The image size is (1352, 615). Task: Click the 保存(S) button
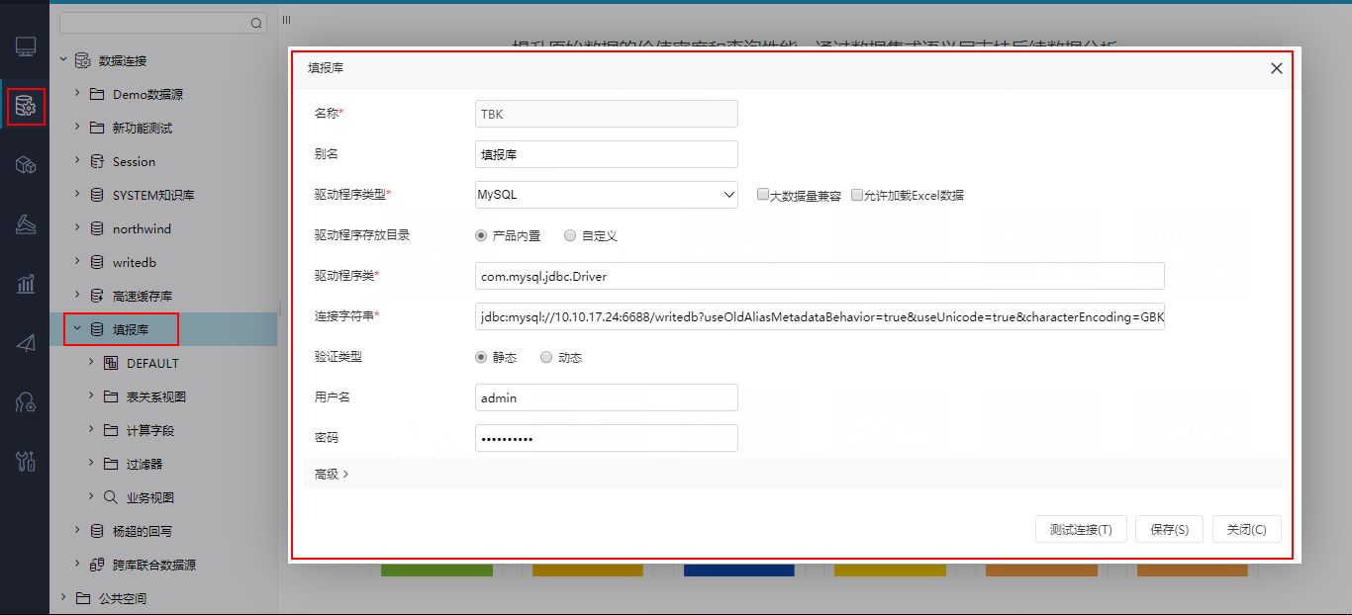click(x=1169, y=529)
